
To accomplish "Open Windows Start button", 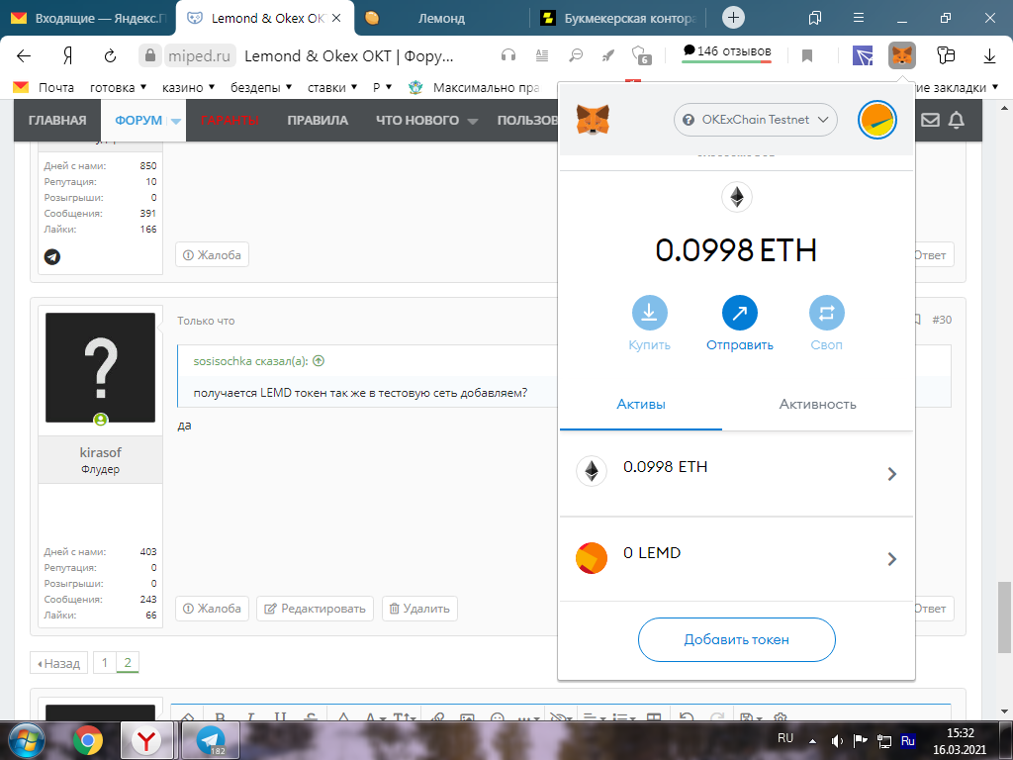I will pos(26,740).
